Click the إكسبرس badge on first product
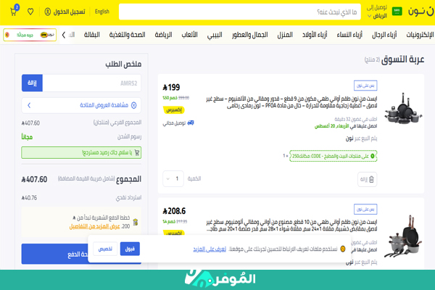435x290 pixels. pos(174,110)
